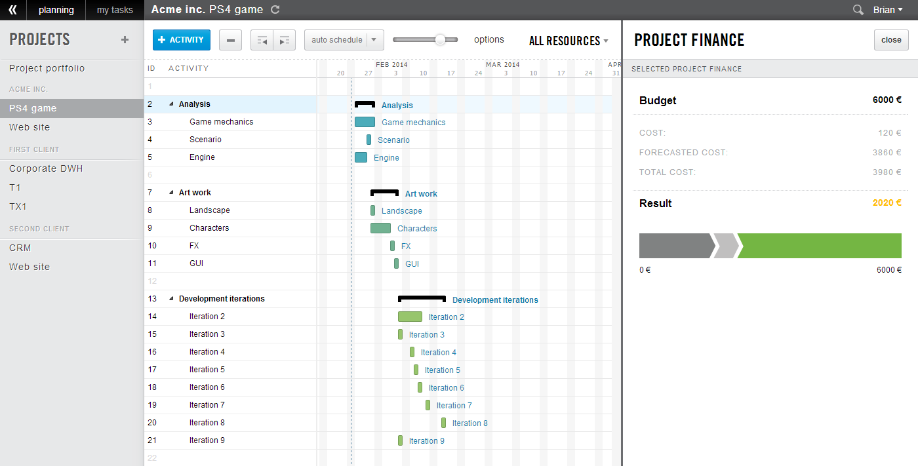The width and height of the screenshot is (918, 466).
Task: Collapse the Art work group
Action: (172, 193)
